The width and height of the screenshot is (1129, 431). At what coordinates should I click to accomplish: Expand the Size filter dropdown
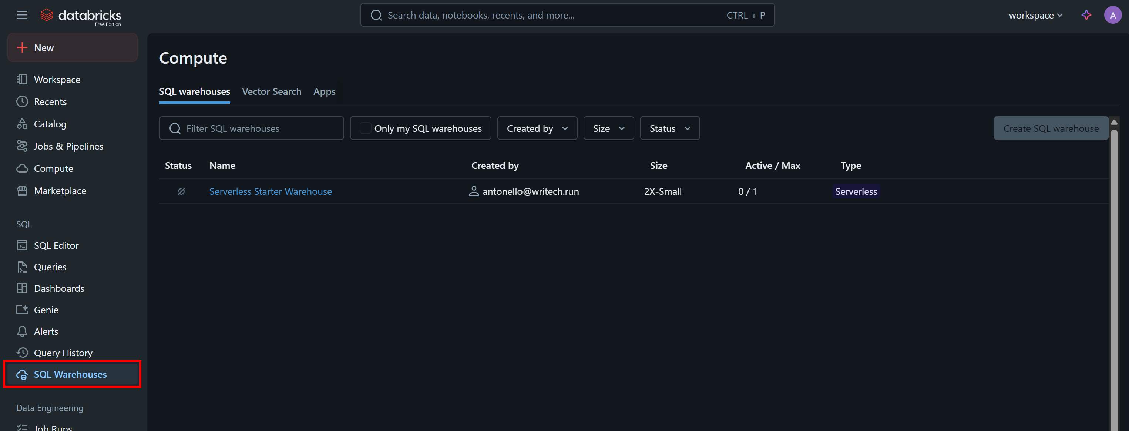(608, 128)
